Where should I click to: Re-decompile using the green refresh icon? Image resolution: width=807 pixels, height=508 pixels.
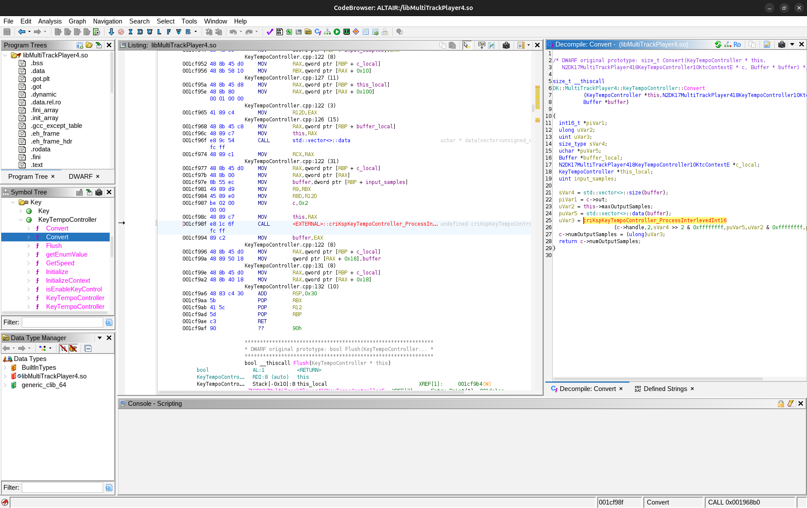click(x=718, y=44)
